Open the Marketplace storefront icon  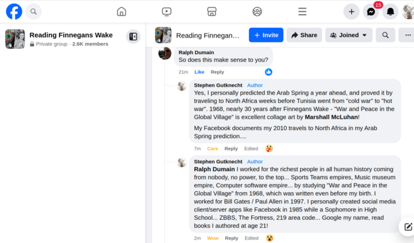tap(212, 12)
